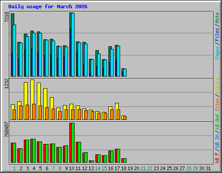Click the yellow "Visits" legend word
222x173 pixels.
tap(217, 85)
